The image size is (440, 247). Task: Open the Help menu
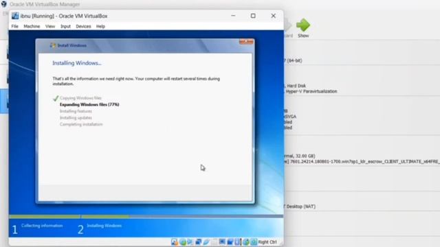(x=100, y=26)
